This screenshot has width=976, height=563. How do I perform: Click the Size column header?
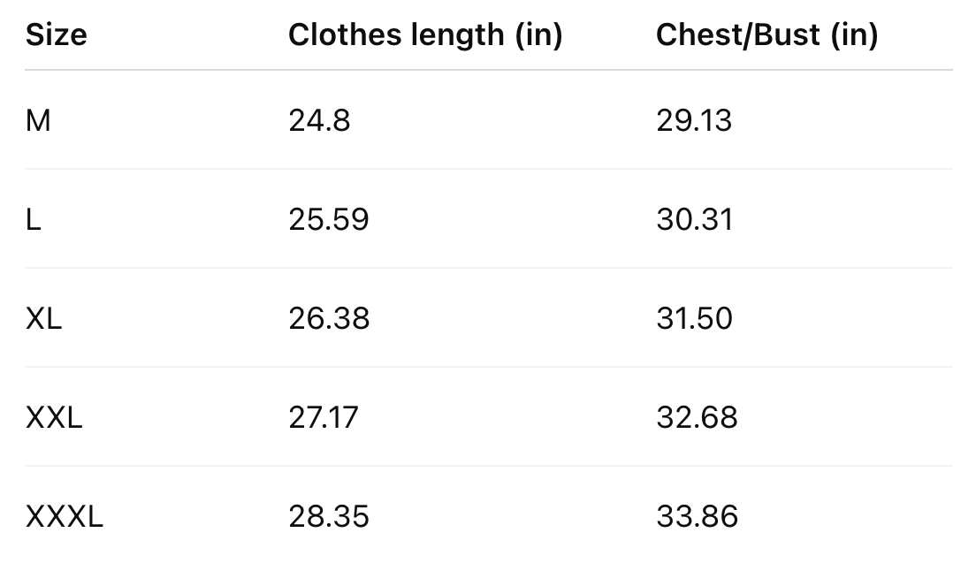pyautogui.click(x=57, y=34)
